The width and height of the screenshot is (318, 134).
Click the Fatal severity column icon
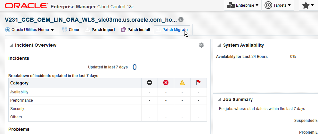(150, 83)
